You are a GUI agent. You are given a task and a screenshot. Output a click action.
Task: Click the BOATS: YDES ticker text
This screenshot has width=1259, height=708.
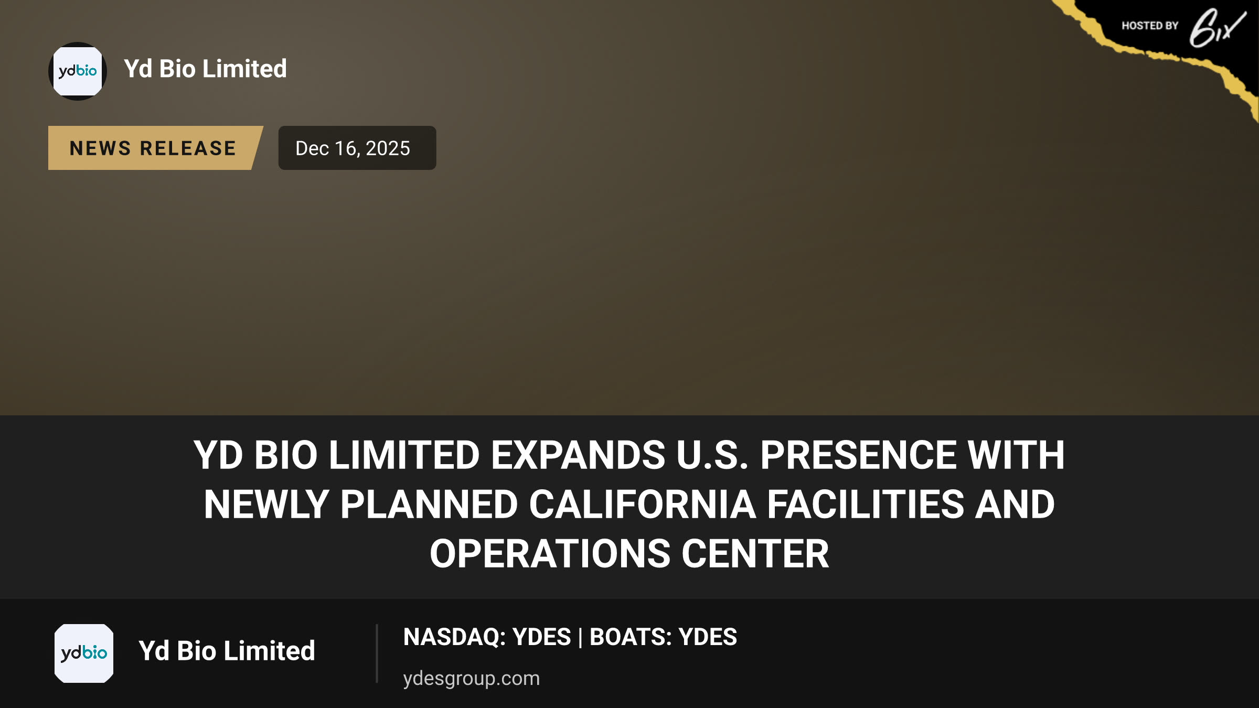(x=663, y=637)
